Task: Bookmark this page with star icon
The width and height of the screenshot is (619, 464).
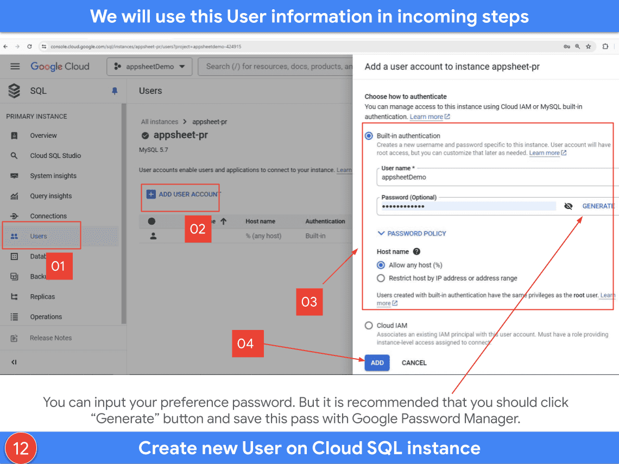Action: coord(588,47)
